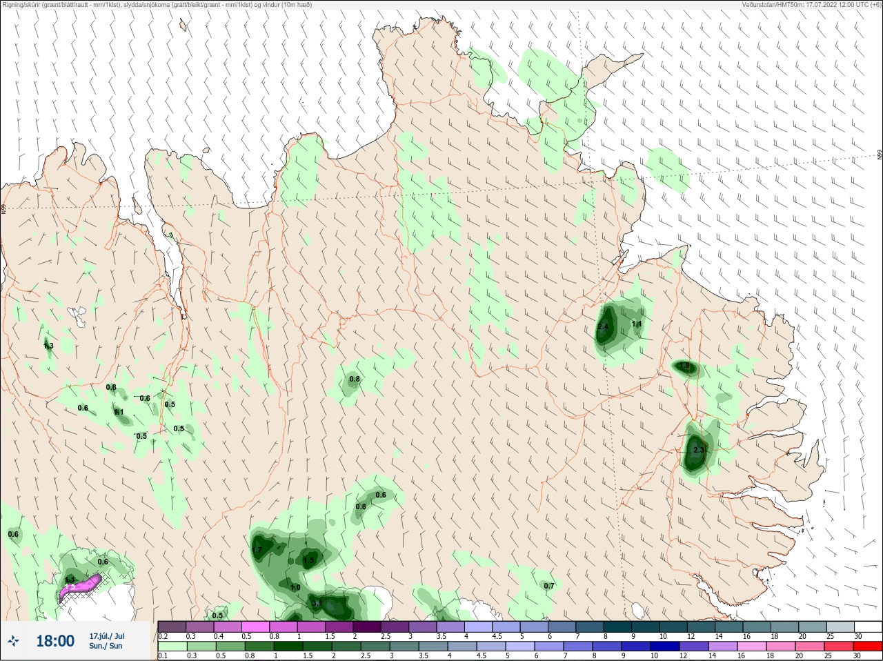Click the 0.7 precipitation value in the southeast
Viewport: 883px width, 661px height.
(x=549, y=586)
